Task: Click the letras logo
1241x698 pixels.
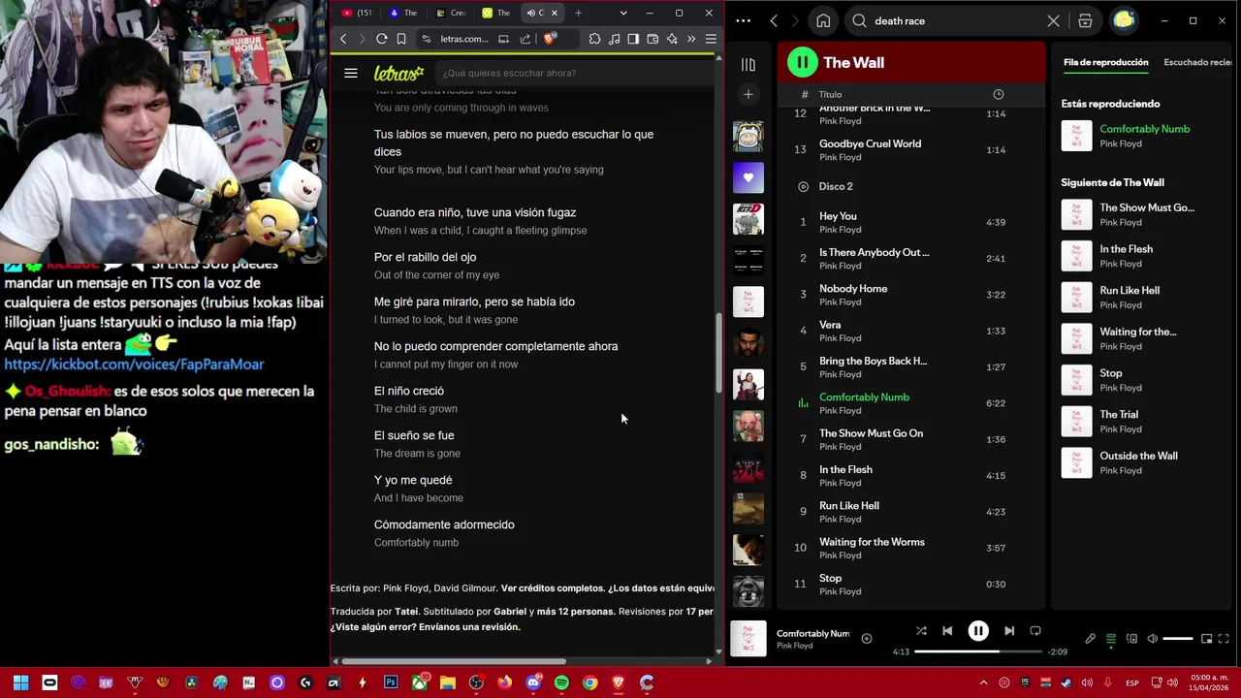Action: pyautogui.click(x=398, y=73)
